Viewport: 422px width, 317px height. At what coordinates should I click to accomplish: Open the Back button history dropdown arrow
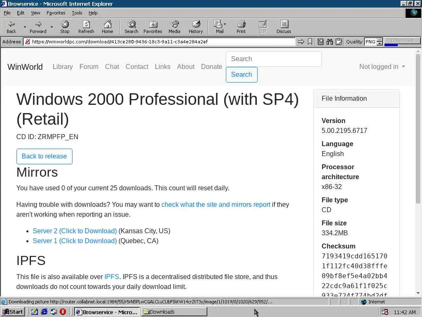pyautogui.click(x=25, y=27)
